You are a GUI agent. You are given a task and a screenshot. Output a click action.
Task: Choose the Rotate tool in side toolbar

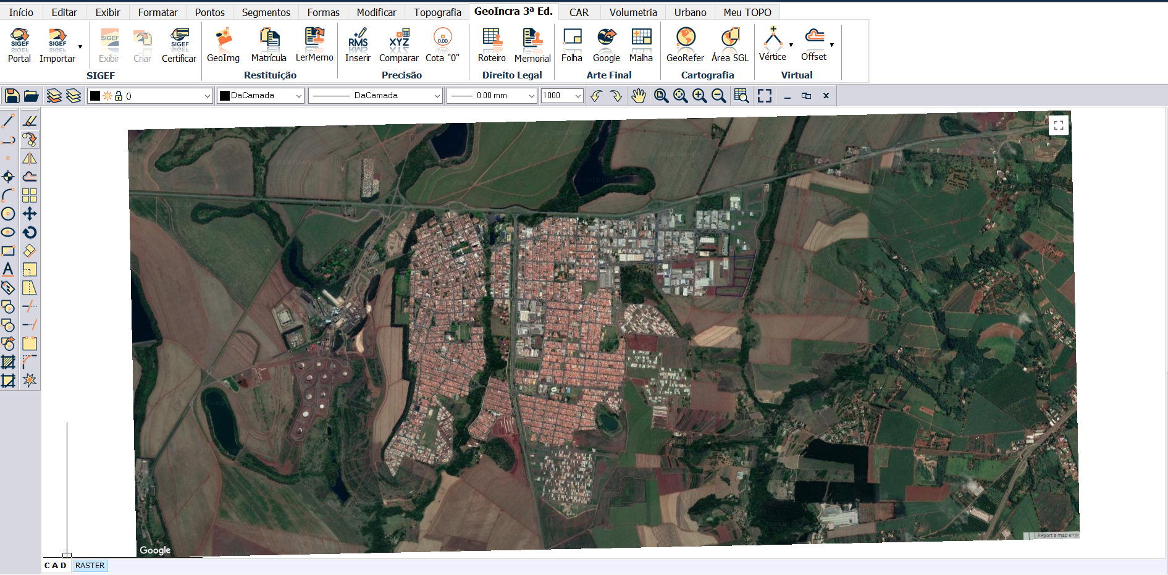click(30, 232)
